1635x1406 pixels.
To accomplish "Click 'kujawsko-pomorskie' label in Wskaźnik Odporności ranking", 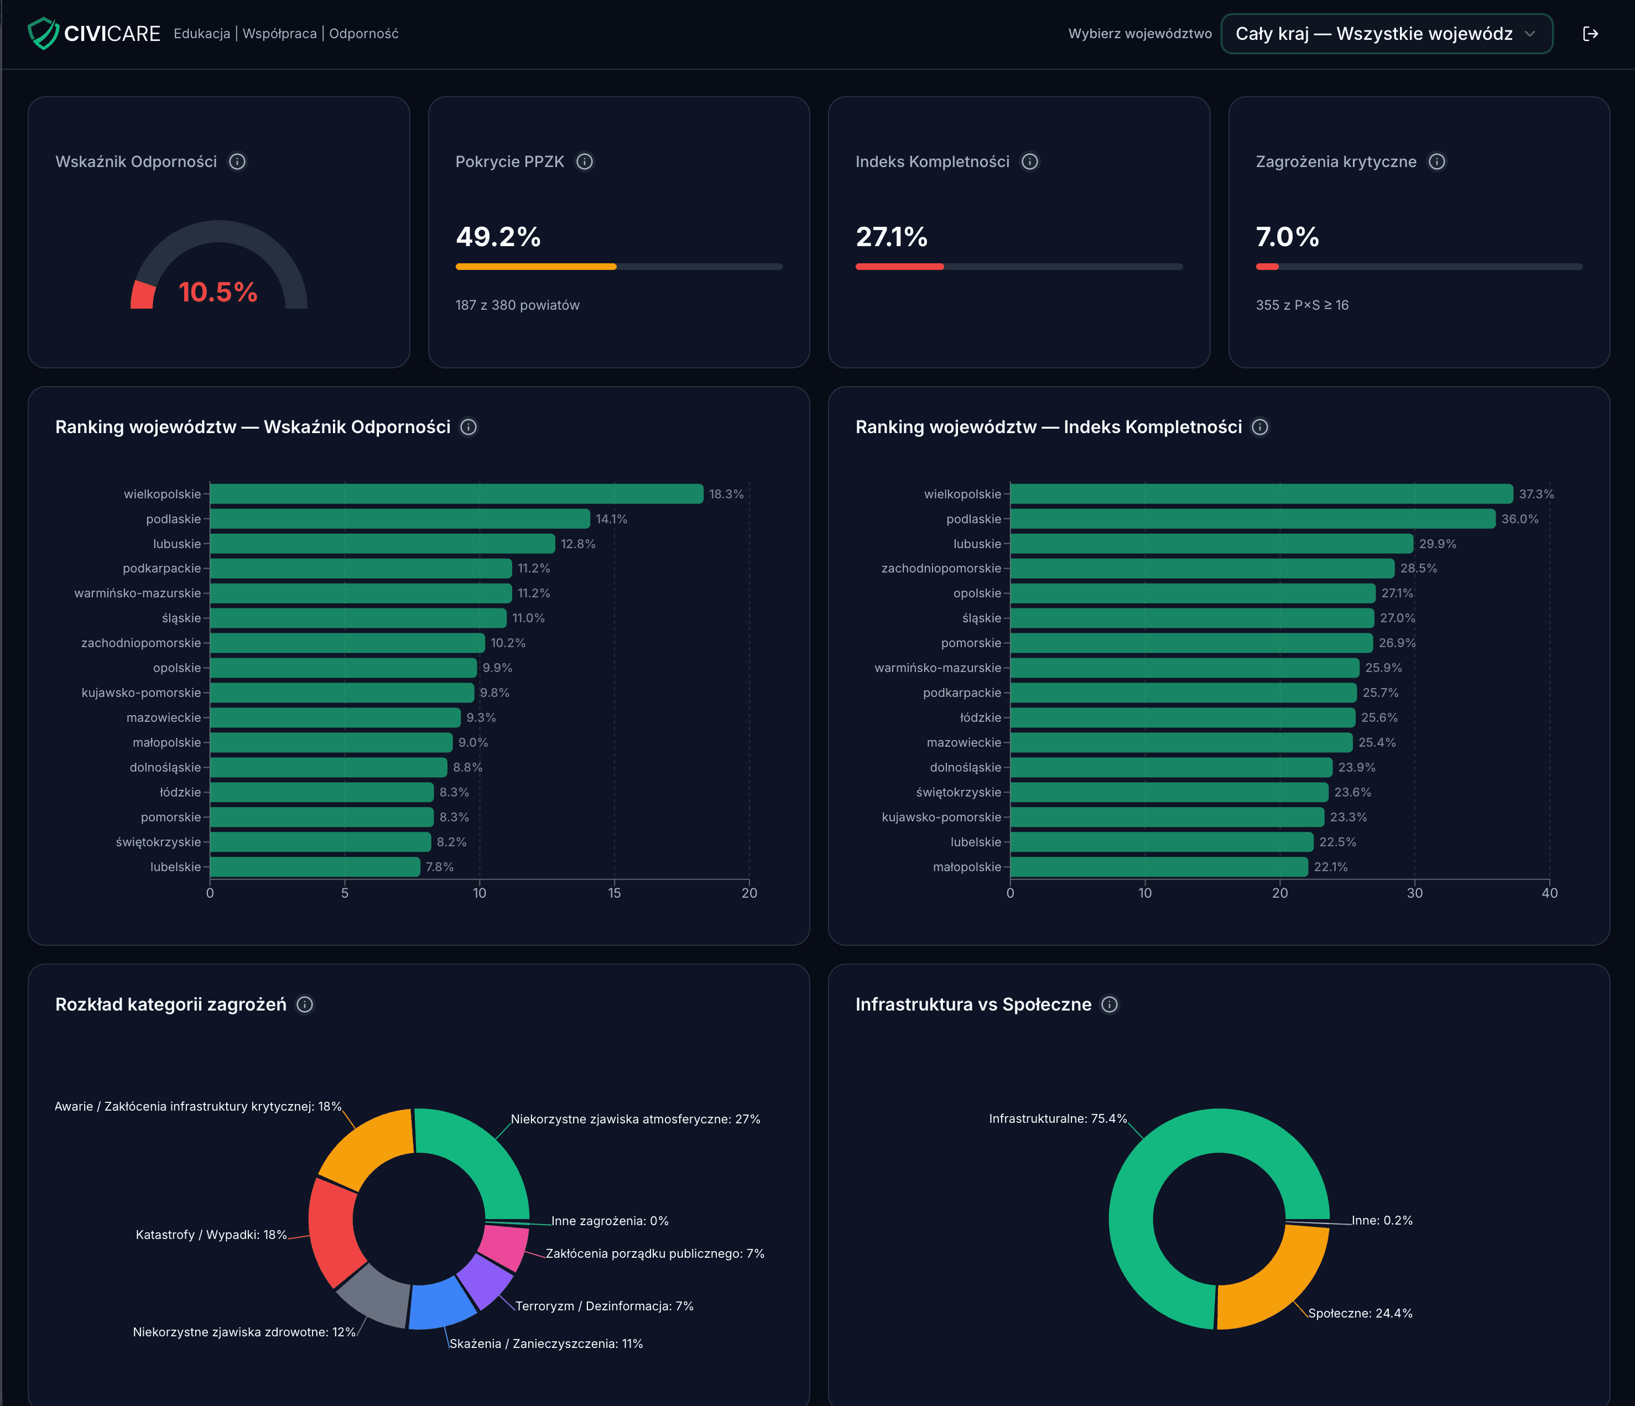I will coord(141,692).
